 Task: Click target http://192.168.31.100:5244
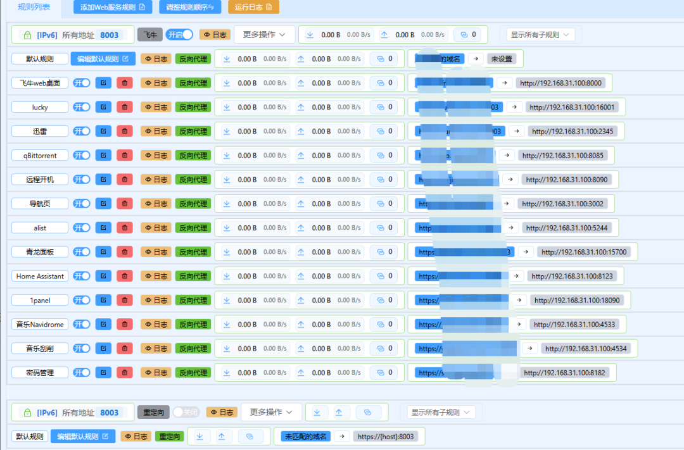pyautogui.click(x=567, y=228)
